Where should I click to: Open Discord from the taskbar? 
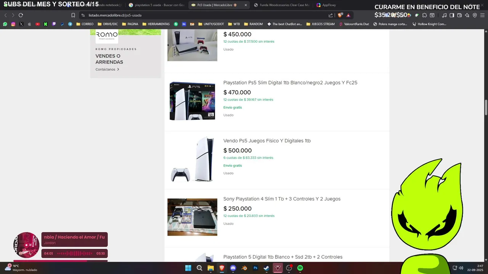(x=233, y=268)
